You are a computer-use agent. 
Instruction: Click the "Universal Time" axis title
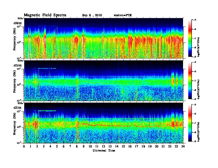104,150
